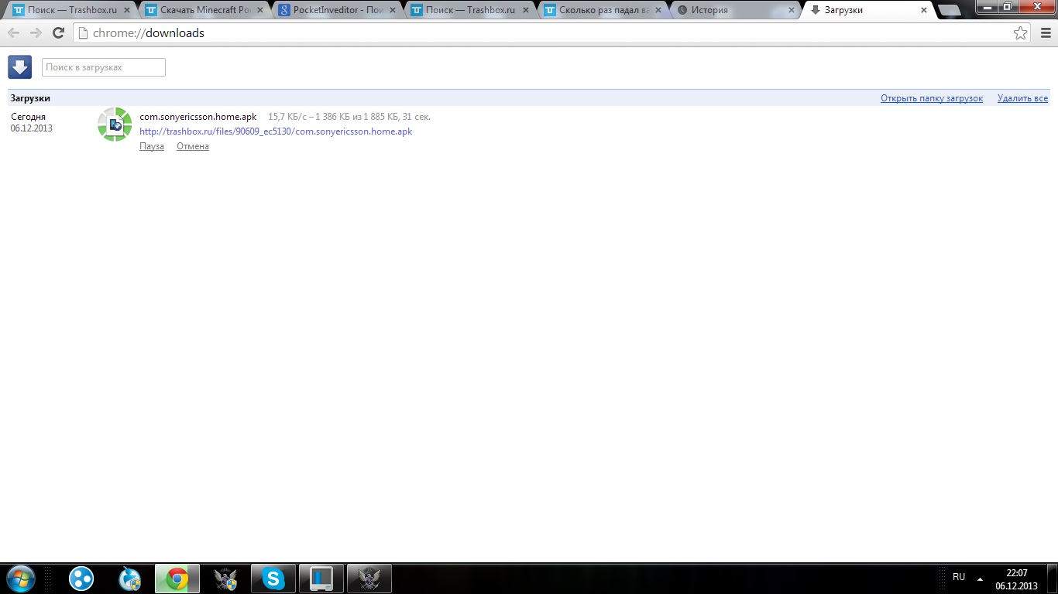Close the Сколько раз падал tab

pyautogui.click(x=658, y=11)
